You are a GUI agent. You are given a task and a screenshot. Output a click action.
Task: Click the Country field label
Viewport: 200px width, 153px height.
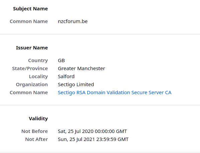[38, 60]
